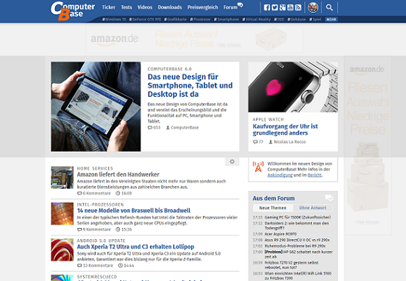Switch to Ohne Antwort tab
Viewport: 406px width, 281px height.
pos(313,208)
